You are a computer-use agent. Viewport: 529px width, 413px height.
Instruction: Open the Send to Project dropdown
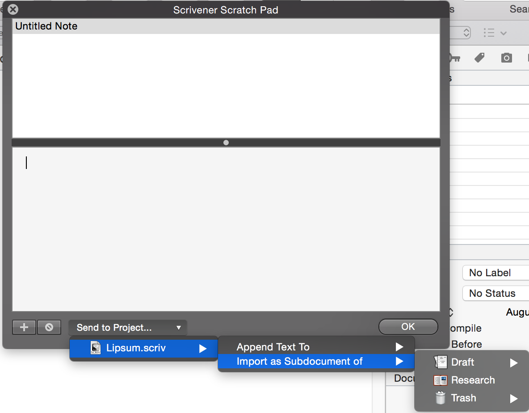tap(128, 328)
